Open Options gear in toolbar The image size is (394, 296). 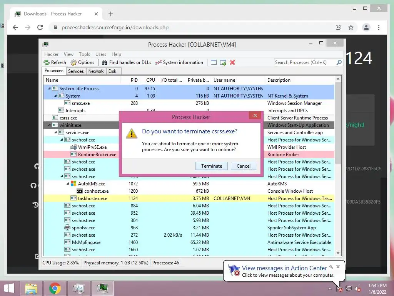pyautogui.click(x=73, y=62)
